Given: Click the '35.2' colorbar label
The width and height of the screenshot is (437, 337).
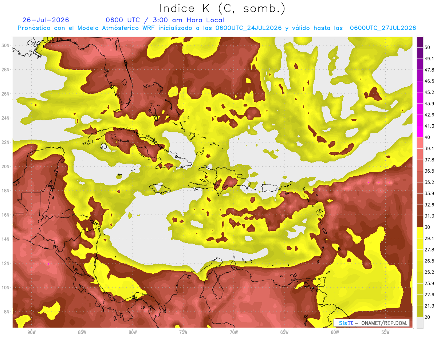Looking at the screenshot, I should [x=429, y=182].
